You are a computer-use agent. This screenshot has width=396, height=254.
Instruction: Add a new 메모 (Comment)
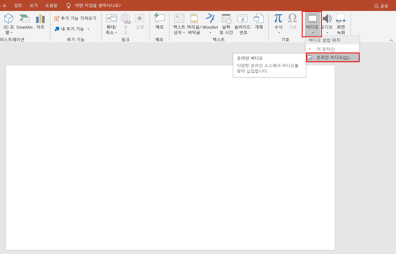point(159,22)
